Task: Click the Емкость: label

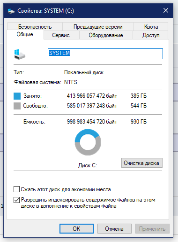Action: [x=34, y=122]
